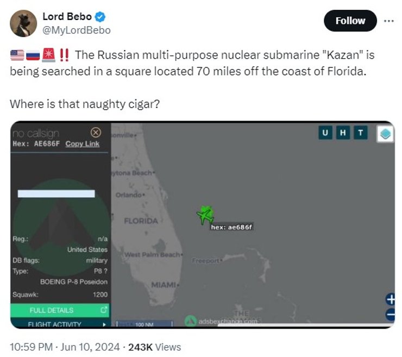Image resolution: width=402 pixels, height=357 pixels.
Task: Click the adsbexchange logo on the map
Action: 190,321
